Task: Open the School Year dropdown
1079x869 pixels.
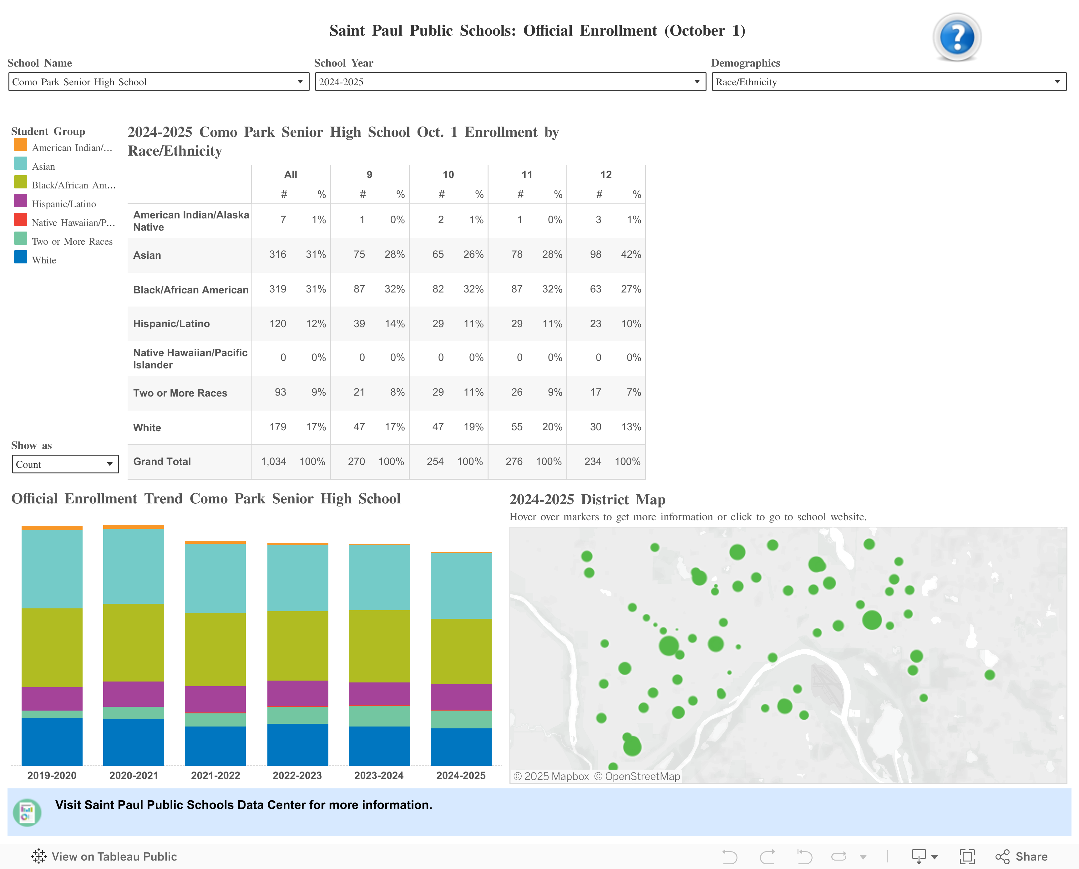Action: point(697,82)
